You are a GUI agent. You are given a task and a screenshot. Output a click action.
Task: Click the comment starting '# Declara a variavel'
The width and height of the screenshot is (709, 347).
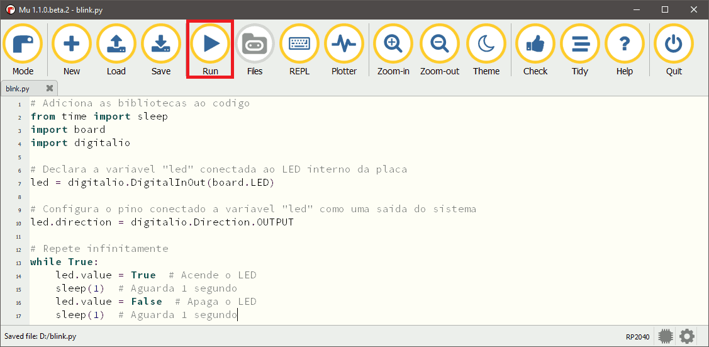tap(219, 169)
